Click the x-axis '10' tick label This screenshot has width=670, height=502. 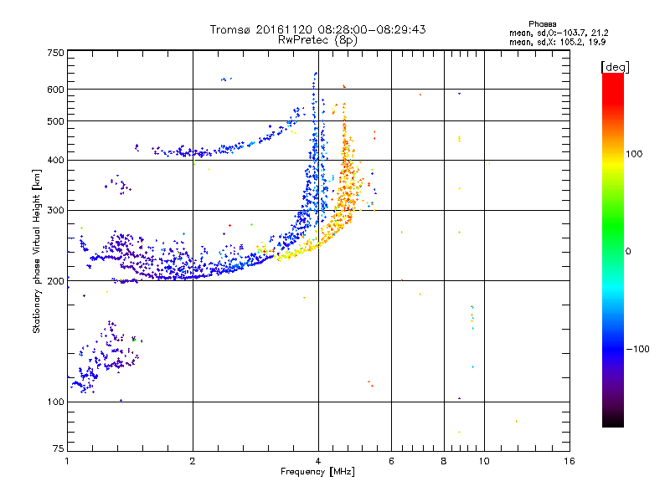tap(484, 461)
